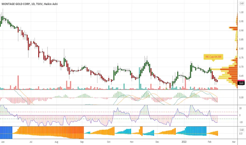Click the 0.75 price axis label
Image resolution: width=246 pixels, height=145 pixels.
(242, 58)
